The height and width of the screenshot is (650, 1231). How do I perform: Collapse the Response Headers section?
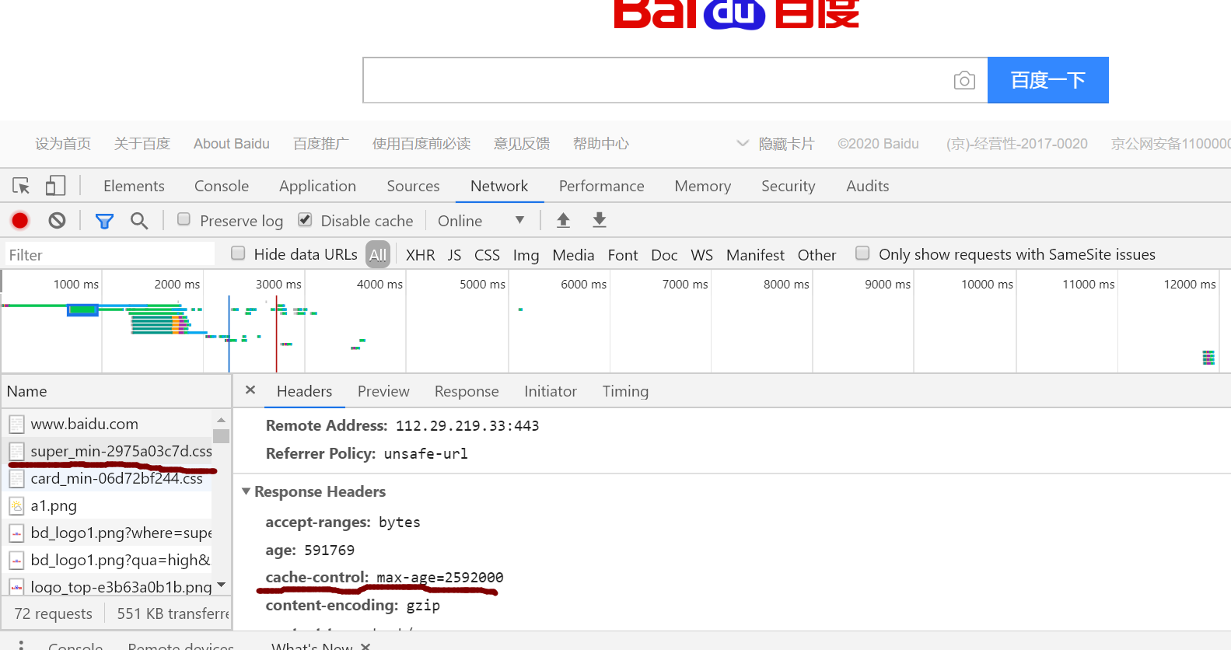[247, 491]
